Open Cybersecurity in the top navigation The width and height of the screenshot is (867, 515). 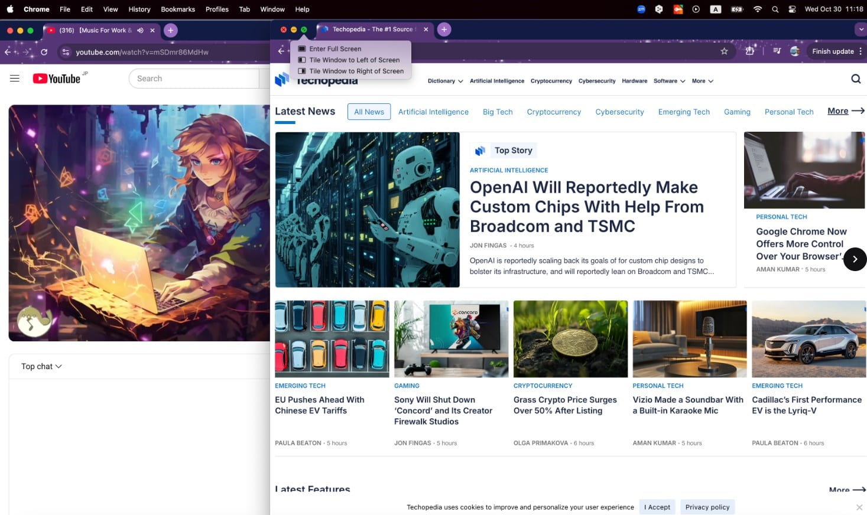tap(597, 81)
